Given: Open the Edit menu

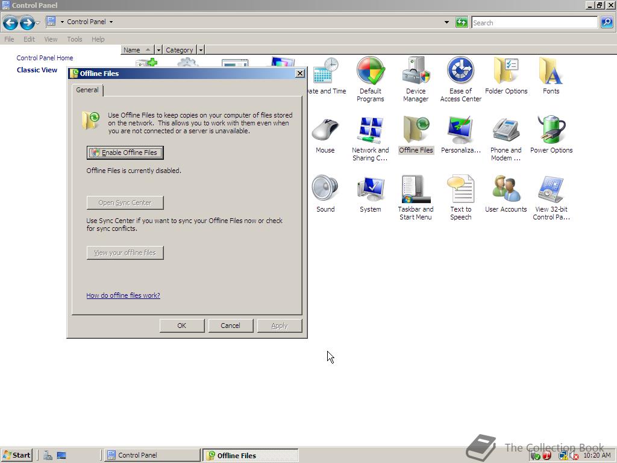Looking at the screenshot, I should (29, 39).
